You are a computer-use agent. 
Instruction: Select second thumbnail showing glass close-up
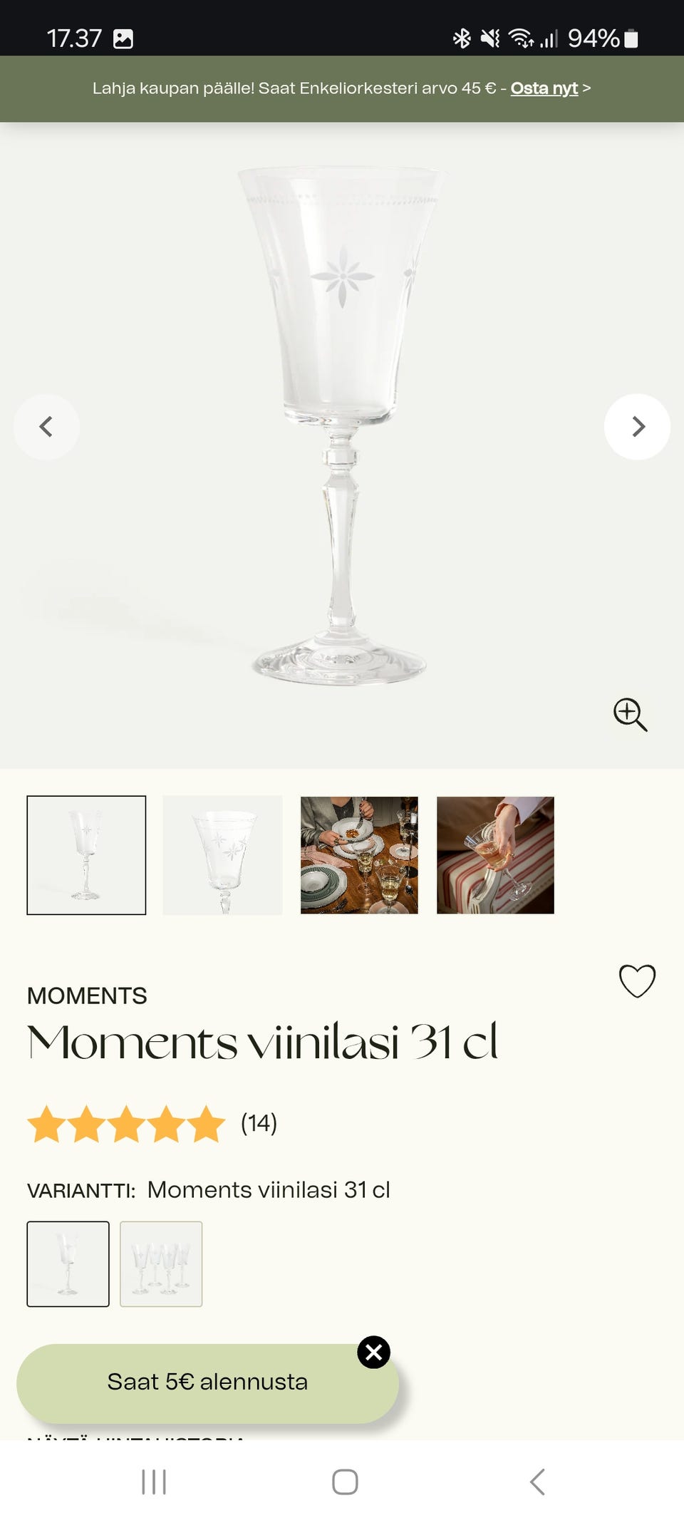pyautogui.click(x=222, y=855)
